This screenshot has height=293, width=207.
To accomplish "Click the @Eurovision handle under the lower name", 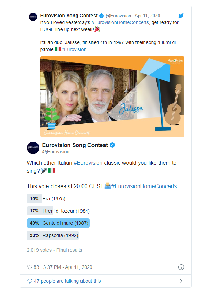I will (x=56, y=152).
